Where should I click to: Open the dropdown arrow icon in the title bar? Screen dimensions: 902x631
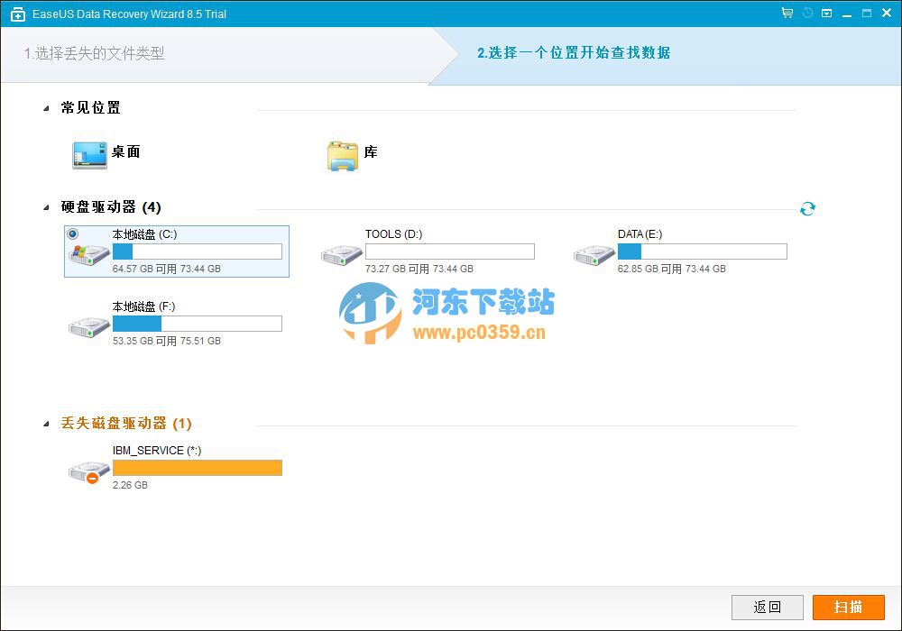pos(826,13)
